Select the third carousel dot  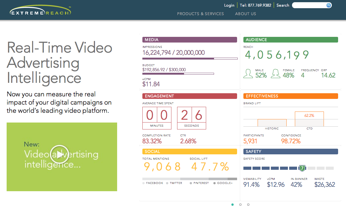(248, 204)
